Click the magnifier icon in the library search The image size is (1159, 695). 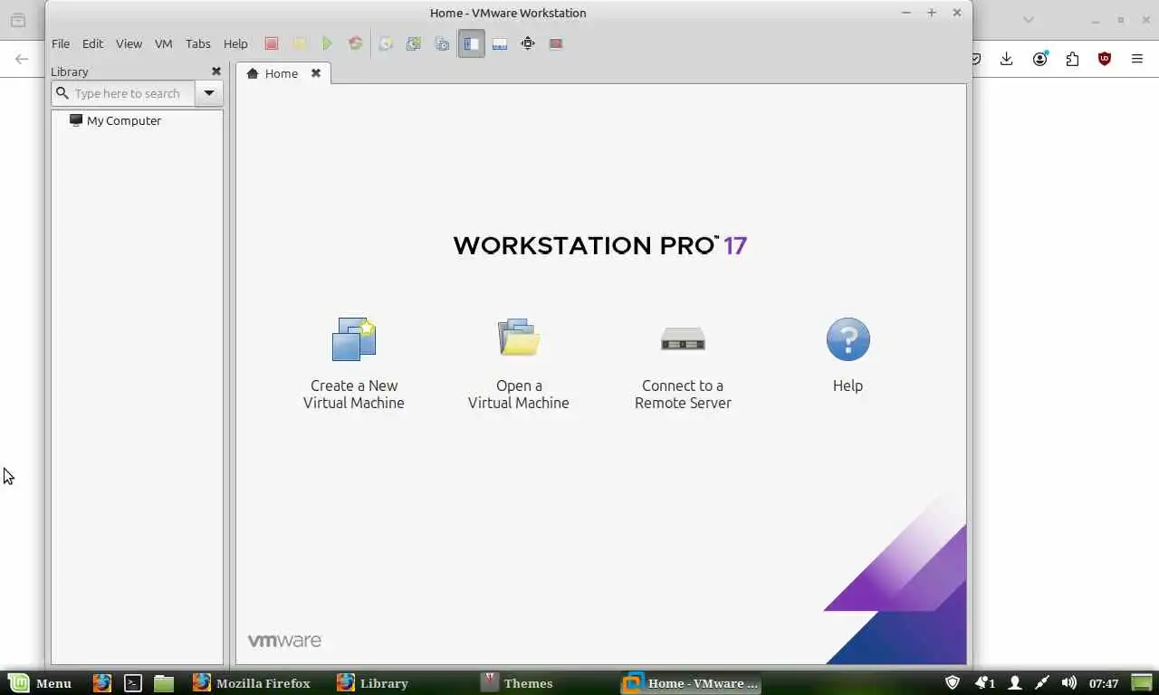(62, 93)
